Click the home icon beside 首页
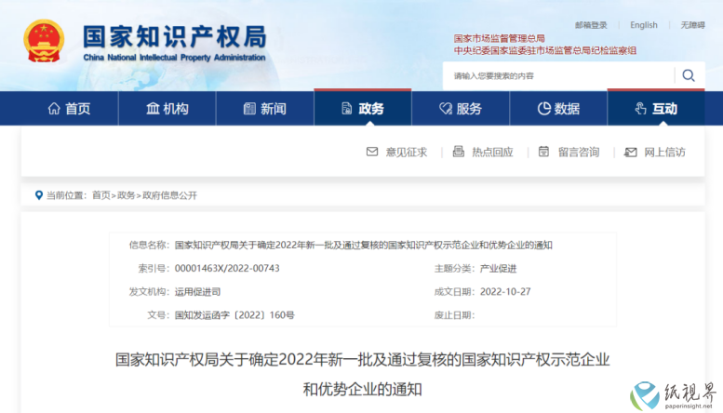The height and width of the screenshot is (413, 723). (x=54, y=109)
